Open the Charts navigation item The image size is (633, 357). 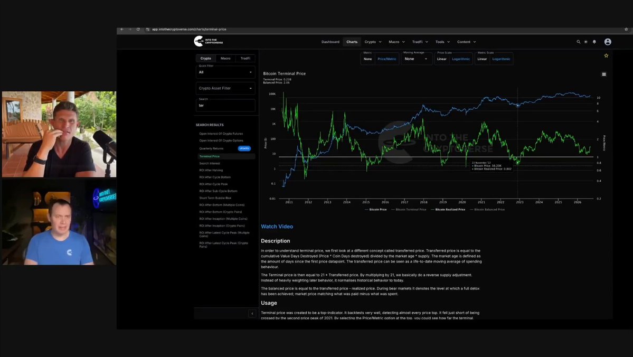352,42
